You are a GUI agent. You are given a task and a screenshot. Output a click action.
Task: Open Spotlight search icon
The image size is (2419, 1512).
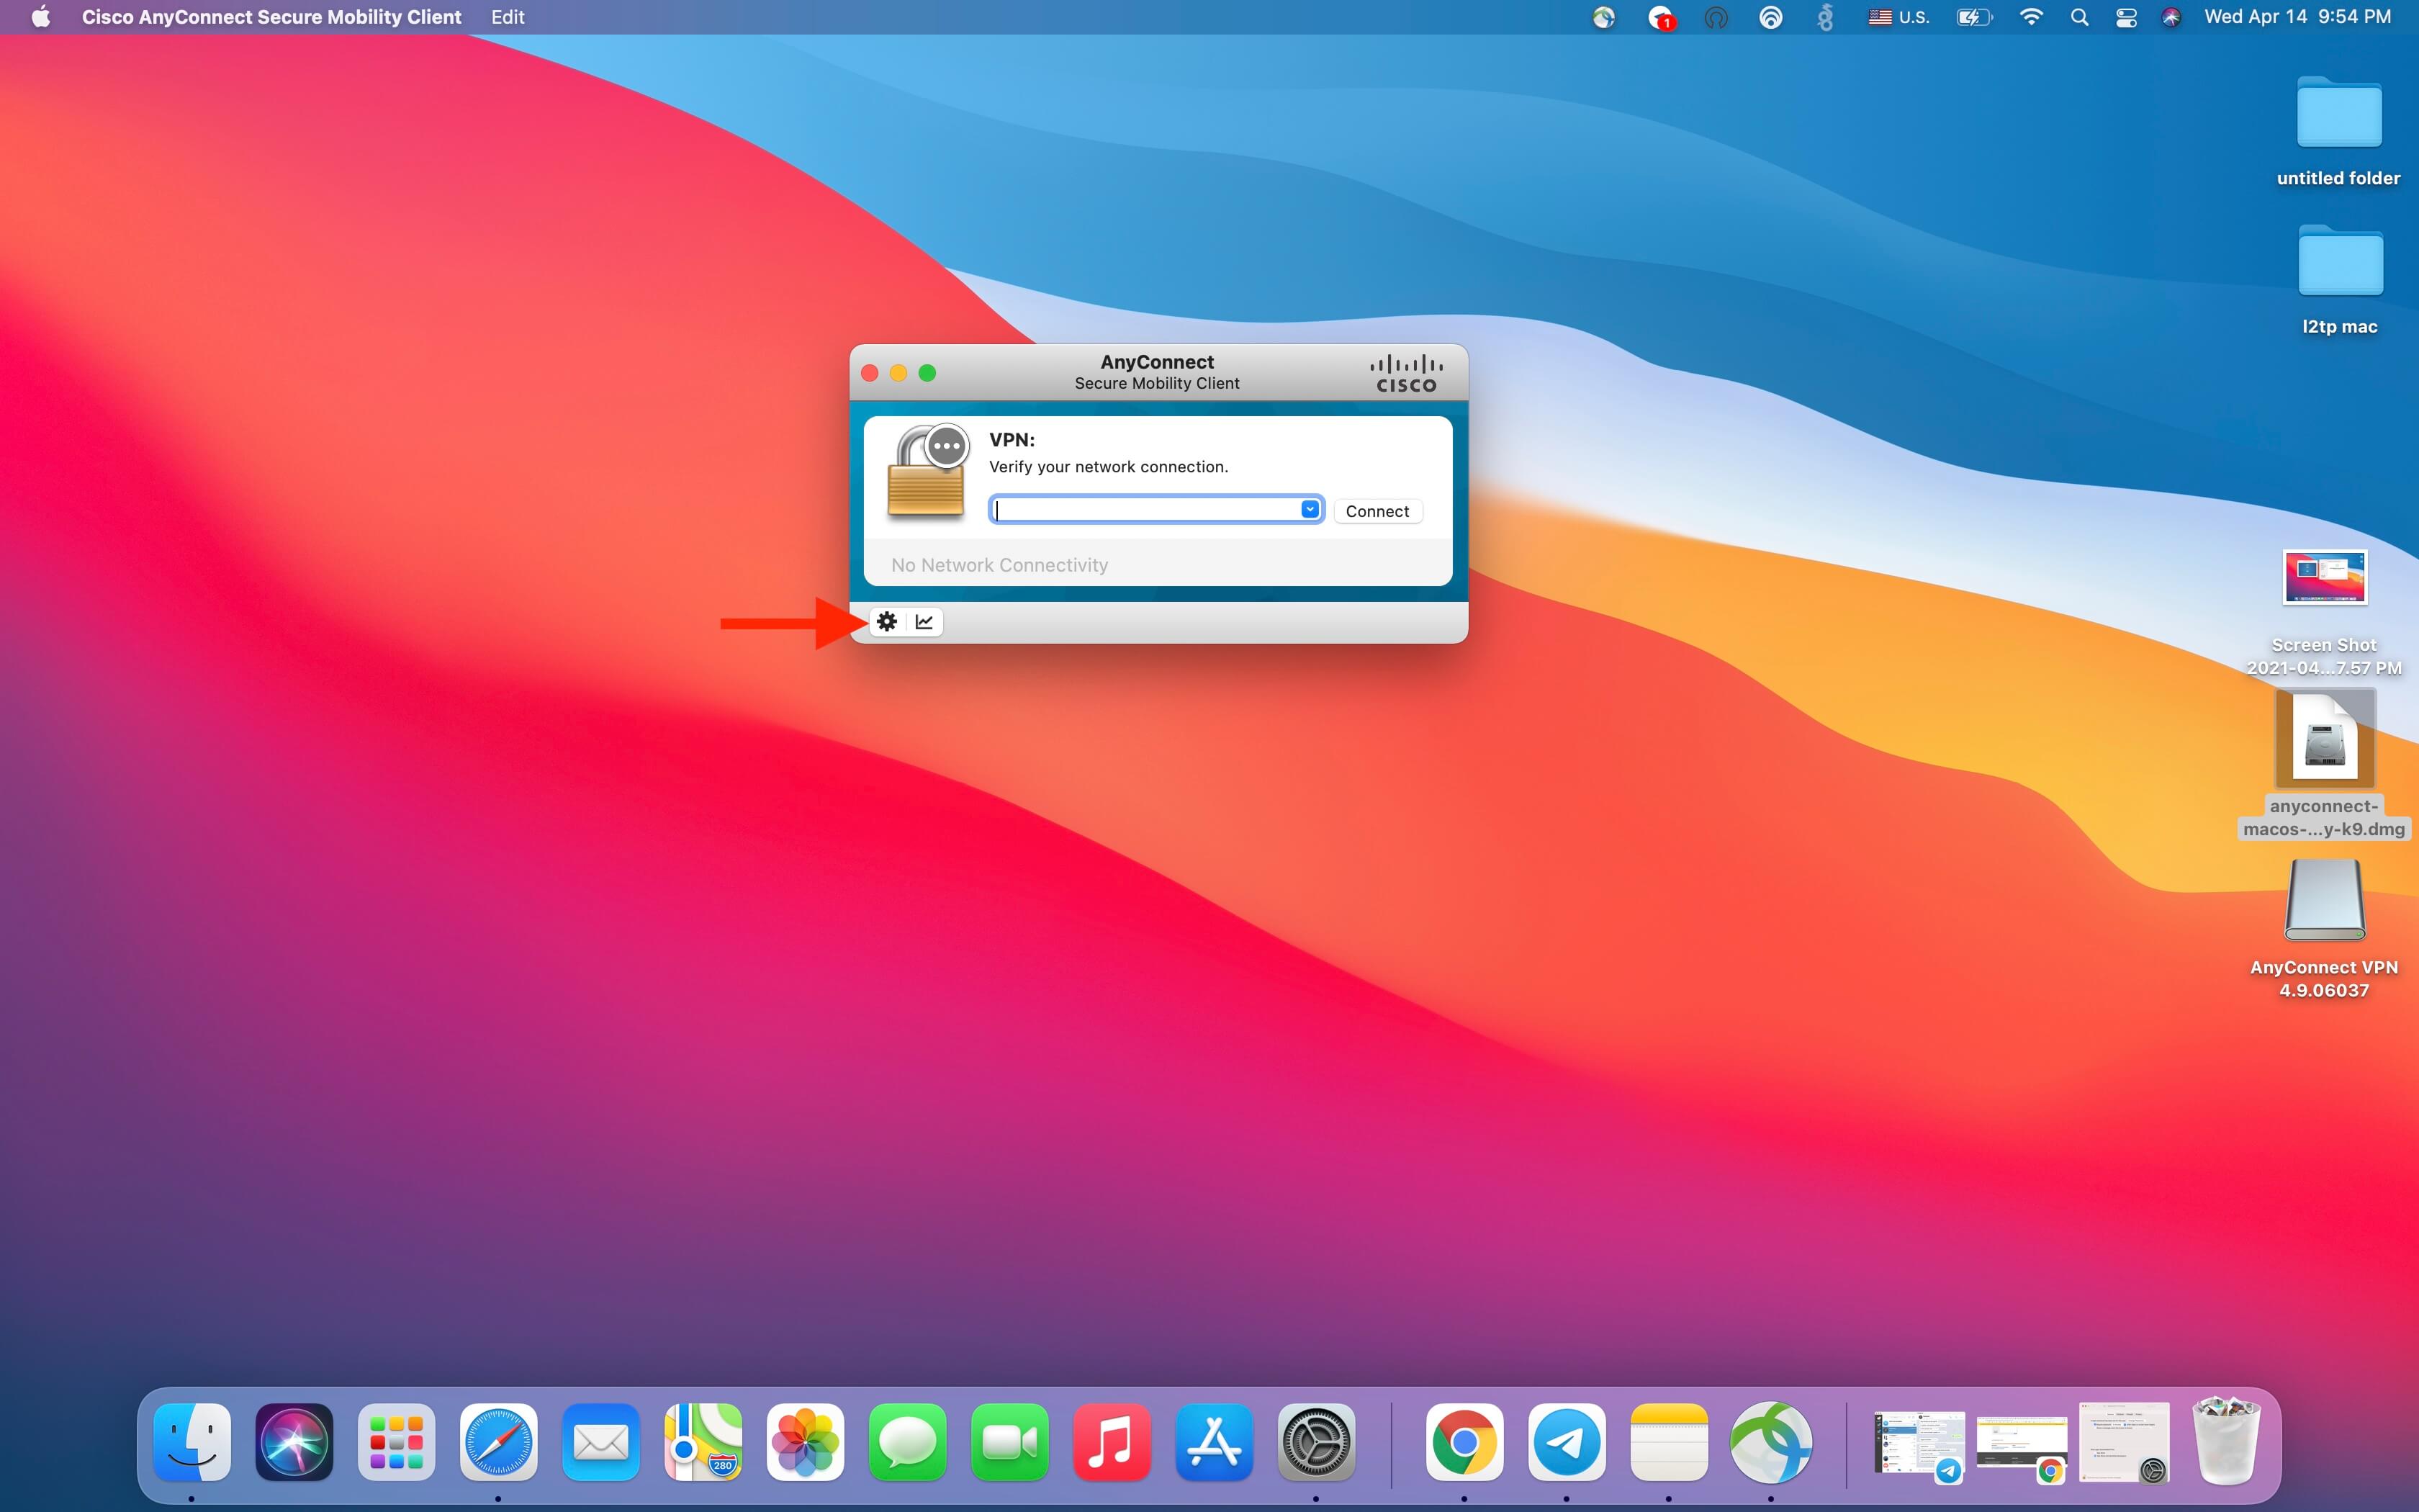(x=2079, y=17)
